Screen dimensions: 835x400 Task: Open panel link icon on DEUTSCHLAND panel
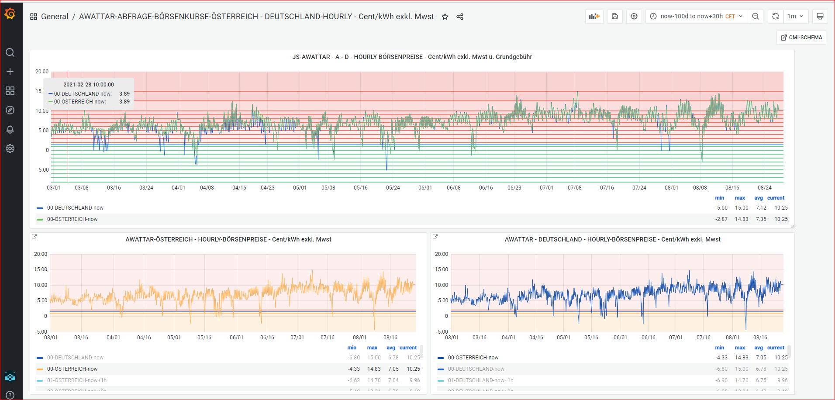435,236
